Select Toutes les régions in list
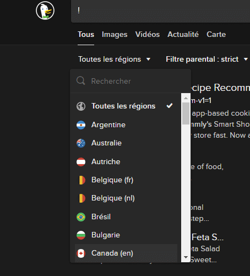This screenshot has width=250, height=276. (x=126, y=106)
